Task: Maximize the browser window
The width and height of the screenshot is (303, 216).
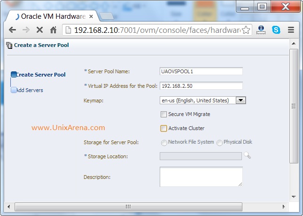Action: click(x=262, y=7)
